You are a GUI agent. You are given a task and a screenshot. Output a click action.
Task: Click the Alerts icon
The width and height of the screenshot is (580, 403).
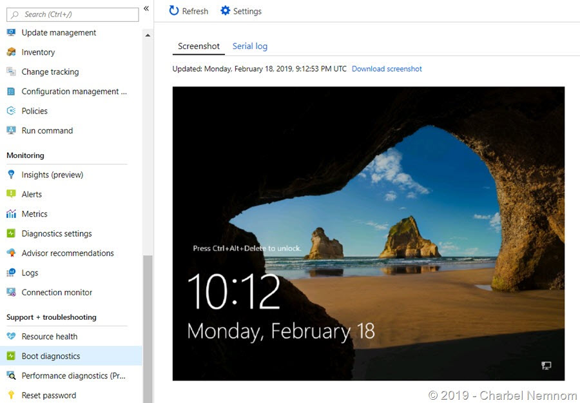coord(11,194)
